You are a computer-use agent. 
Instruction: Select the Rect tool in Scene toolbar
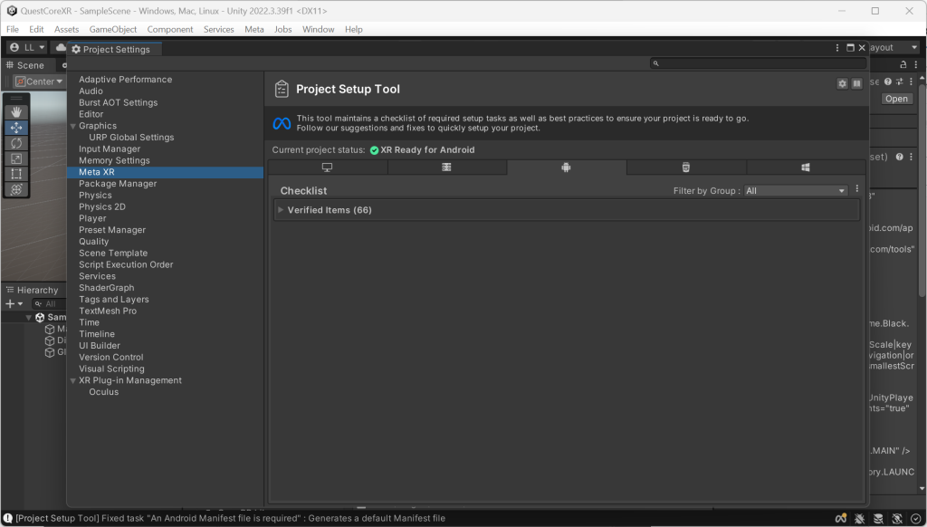(16, 173)
